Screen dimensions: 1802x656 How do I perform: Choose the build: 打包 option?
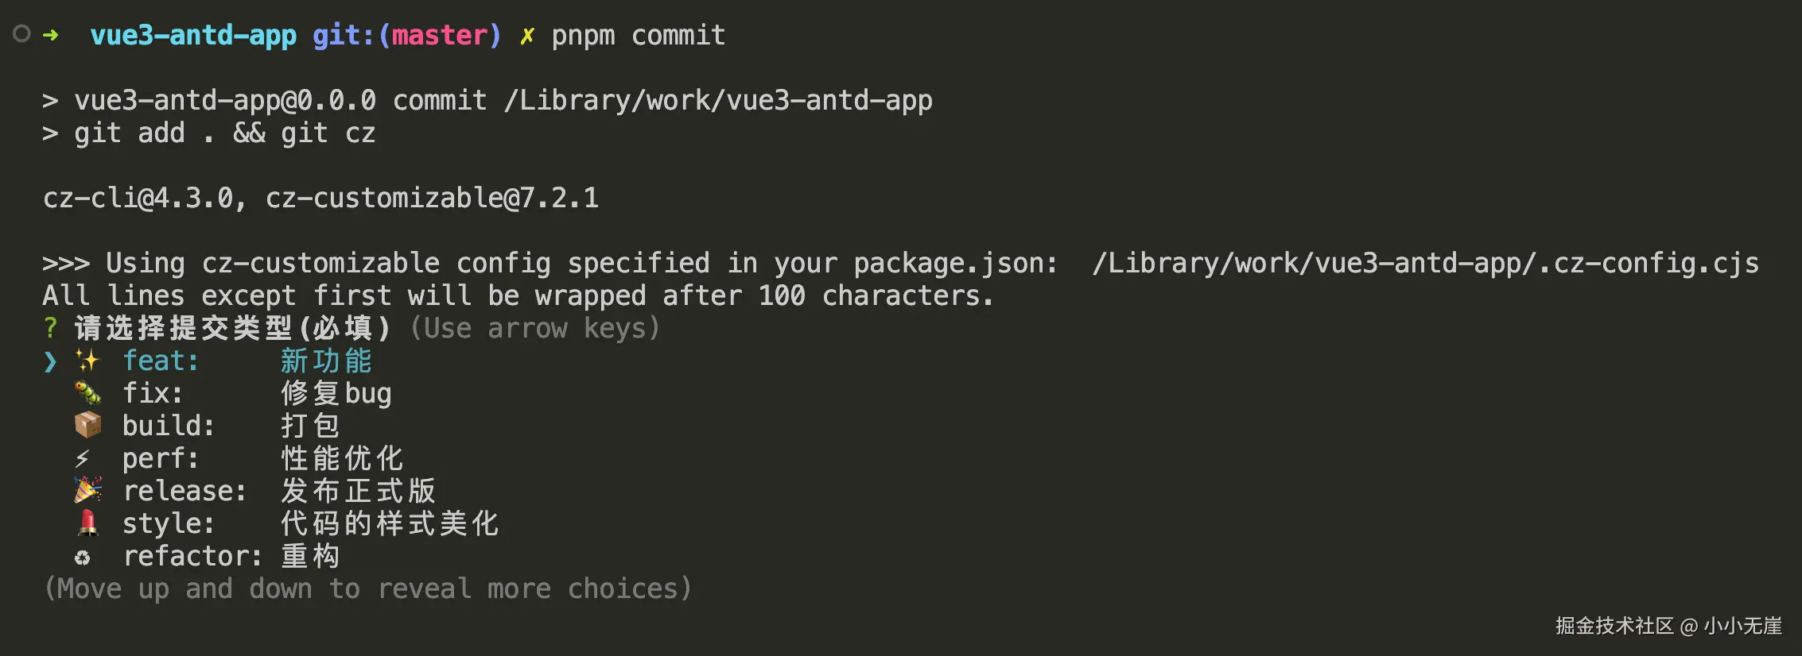pos(231,426)
